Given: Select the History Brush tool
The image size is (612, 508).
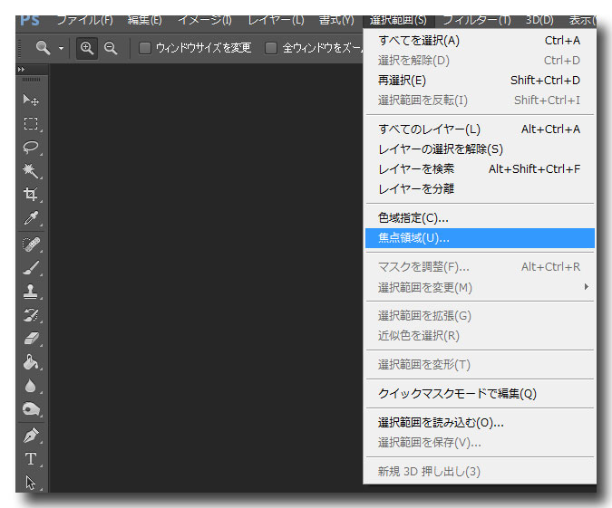Looking at the screenshot, I should [x=31, y=315].
